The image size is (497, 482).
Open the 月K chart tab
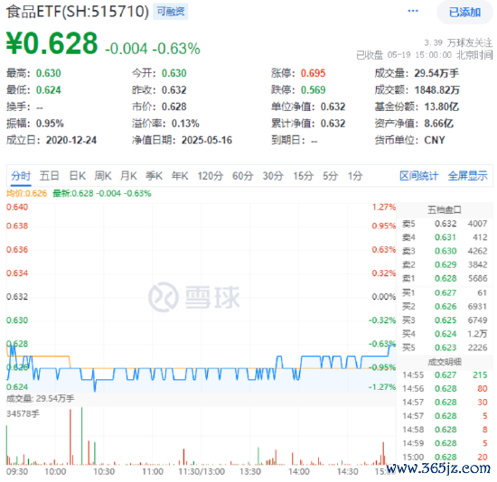(128, 176)
